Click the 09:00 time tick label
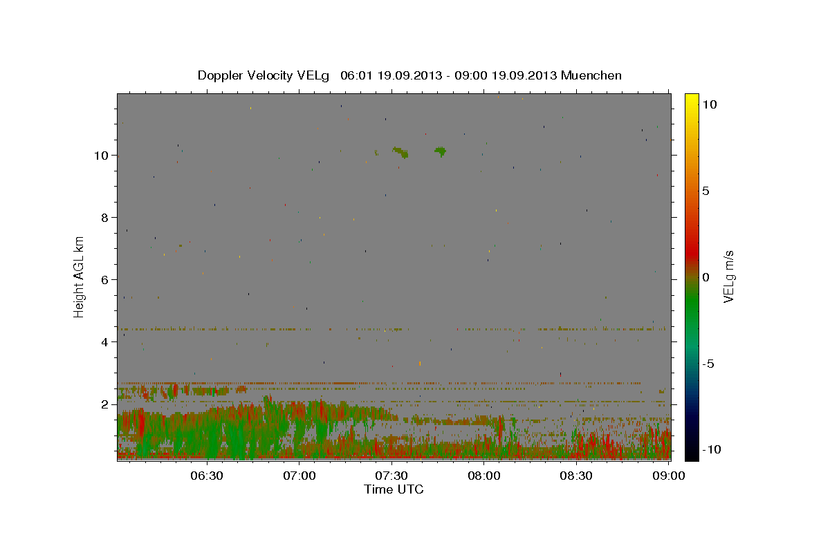The width and height of the screenshot is (830, 553). click(668, 476)
